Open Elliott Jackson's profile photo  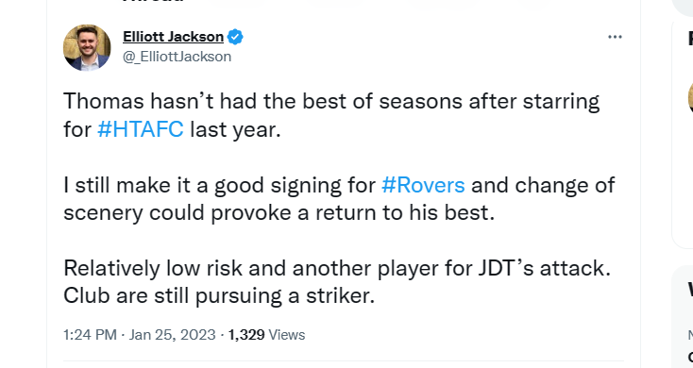(87, 48)
